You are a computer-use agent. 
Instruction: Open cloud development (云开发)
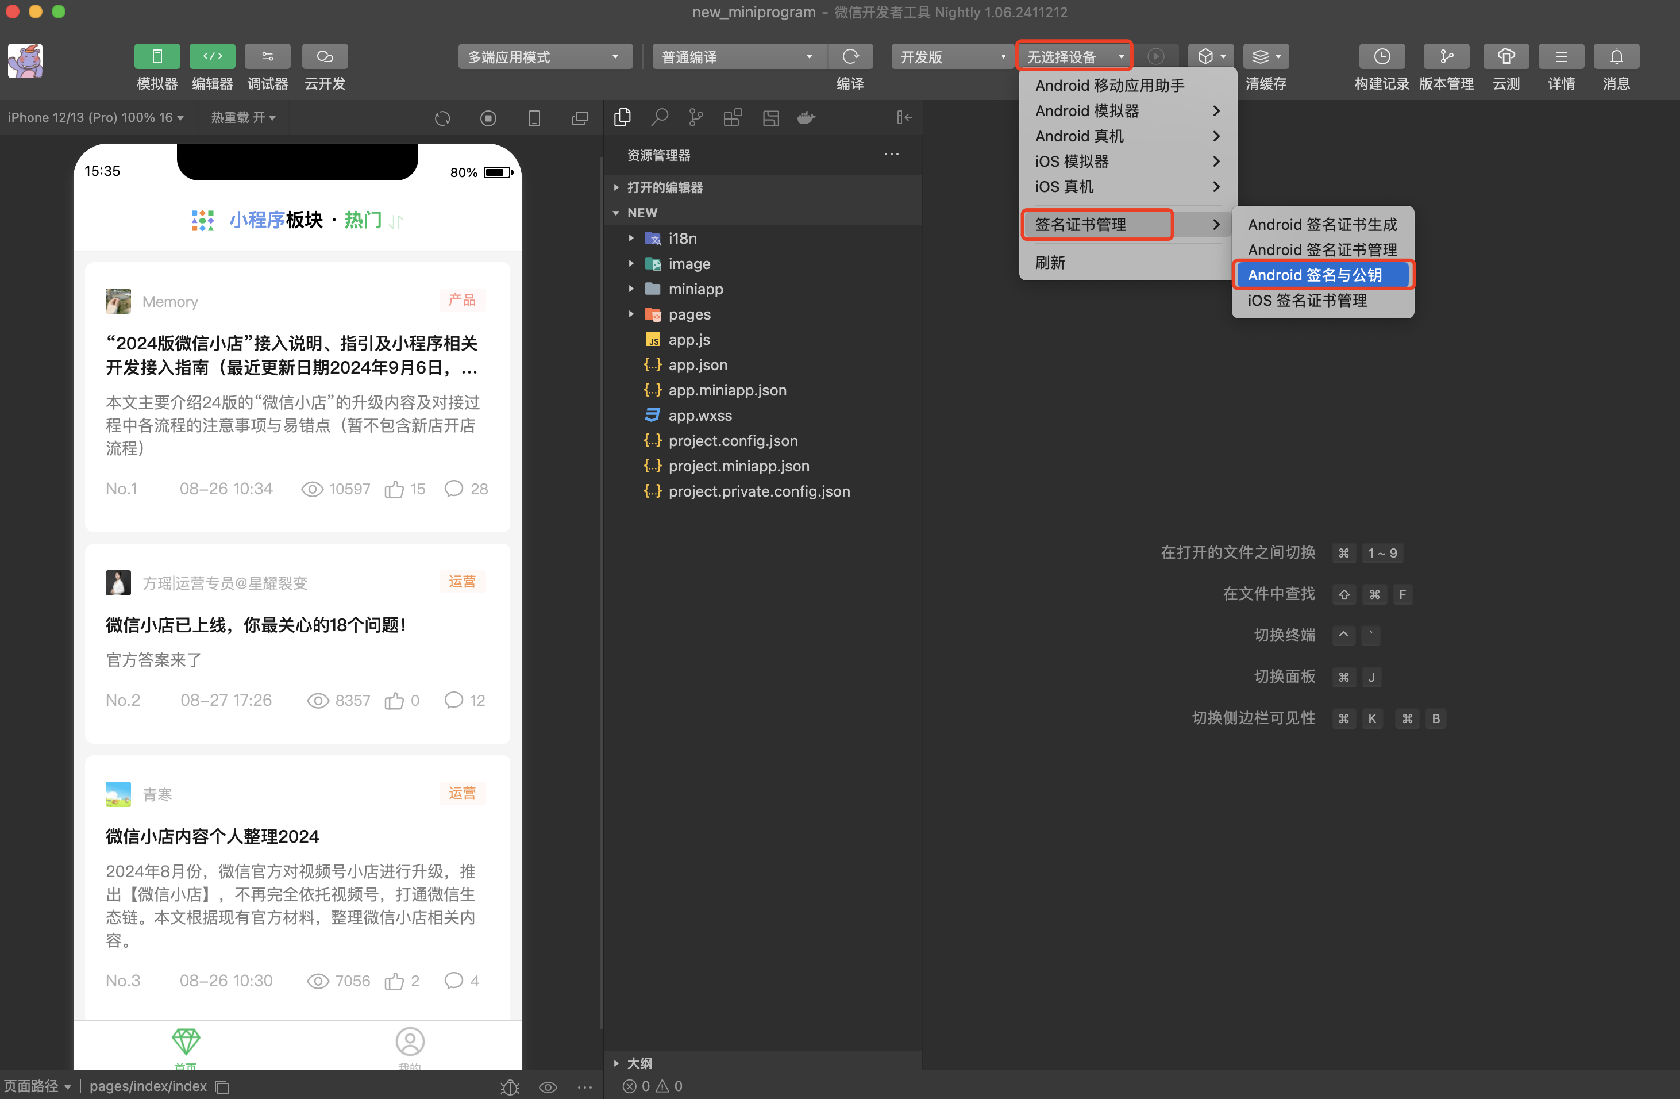tap(325, 56)
